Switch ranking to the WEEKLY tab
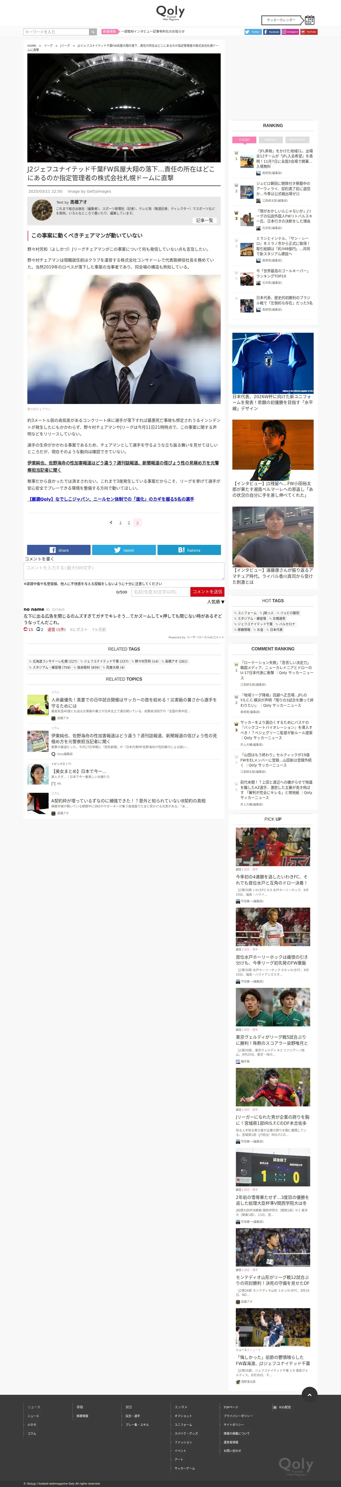This screenshot has width=341, height=1487. pos(271,140)
